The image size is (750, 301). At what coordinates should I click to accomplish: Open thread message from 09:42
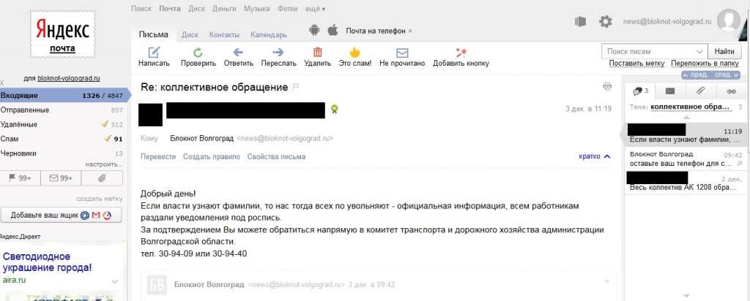(x=686, y=159)
